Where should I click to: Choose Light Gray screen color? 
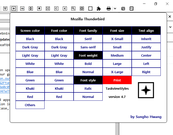(x=30, y=55)
